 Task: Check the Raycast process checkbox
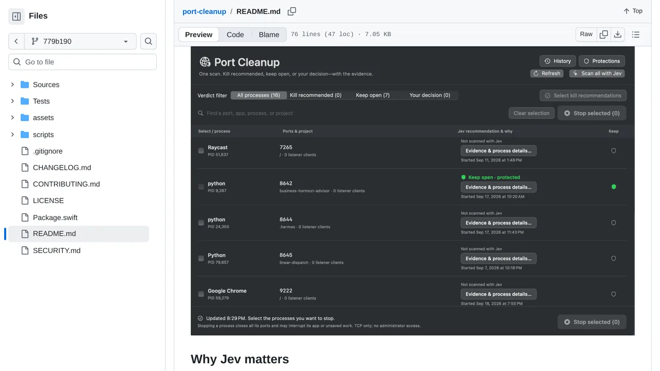click(x=201, y=151)
